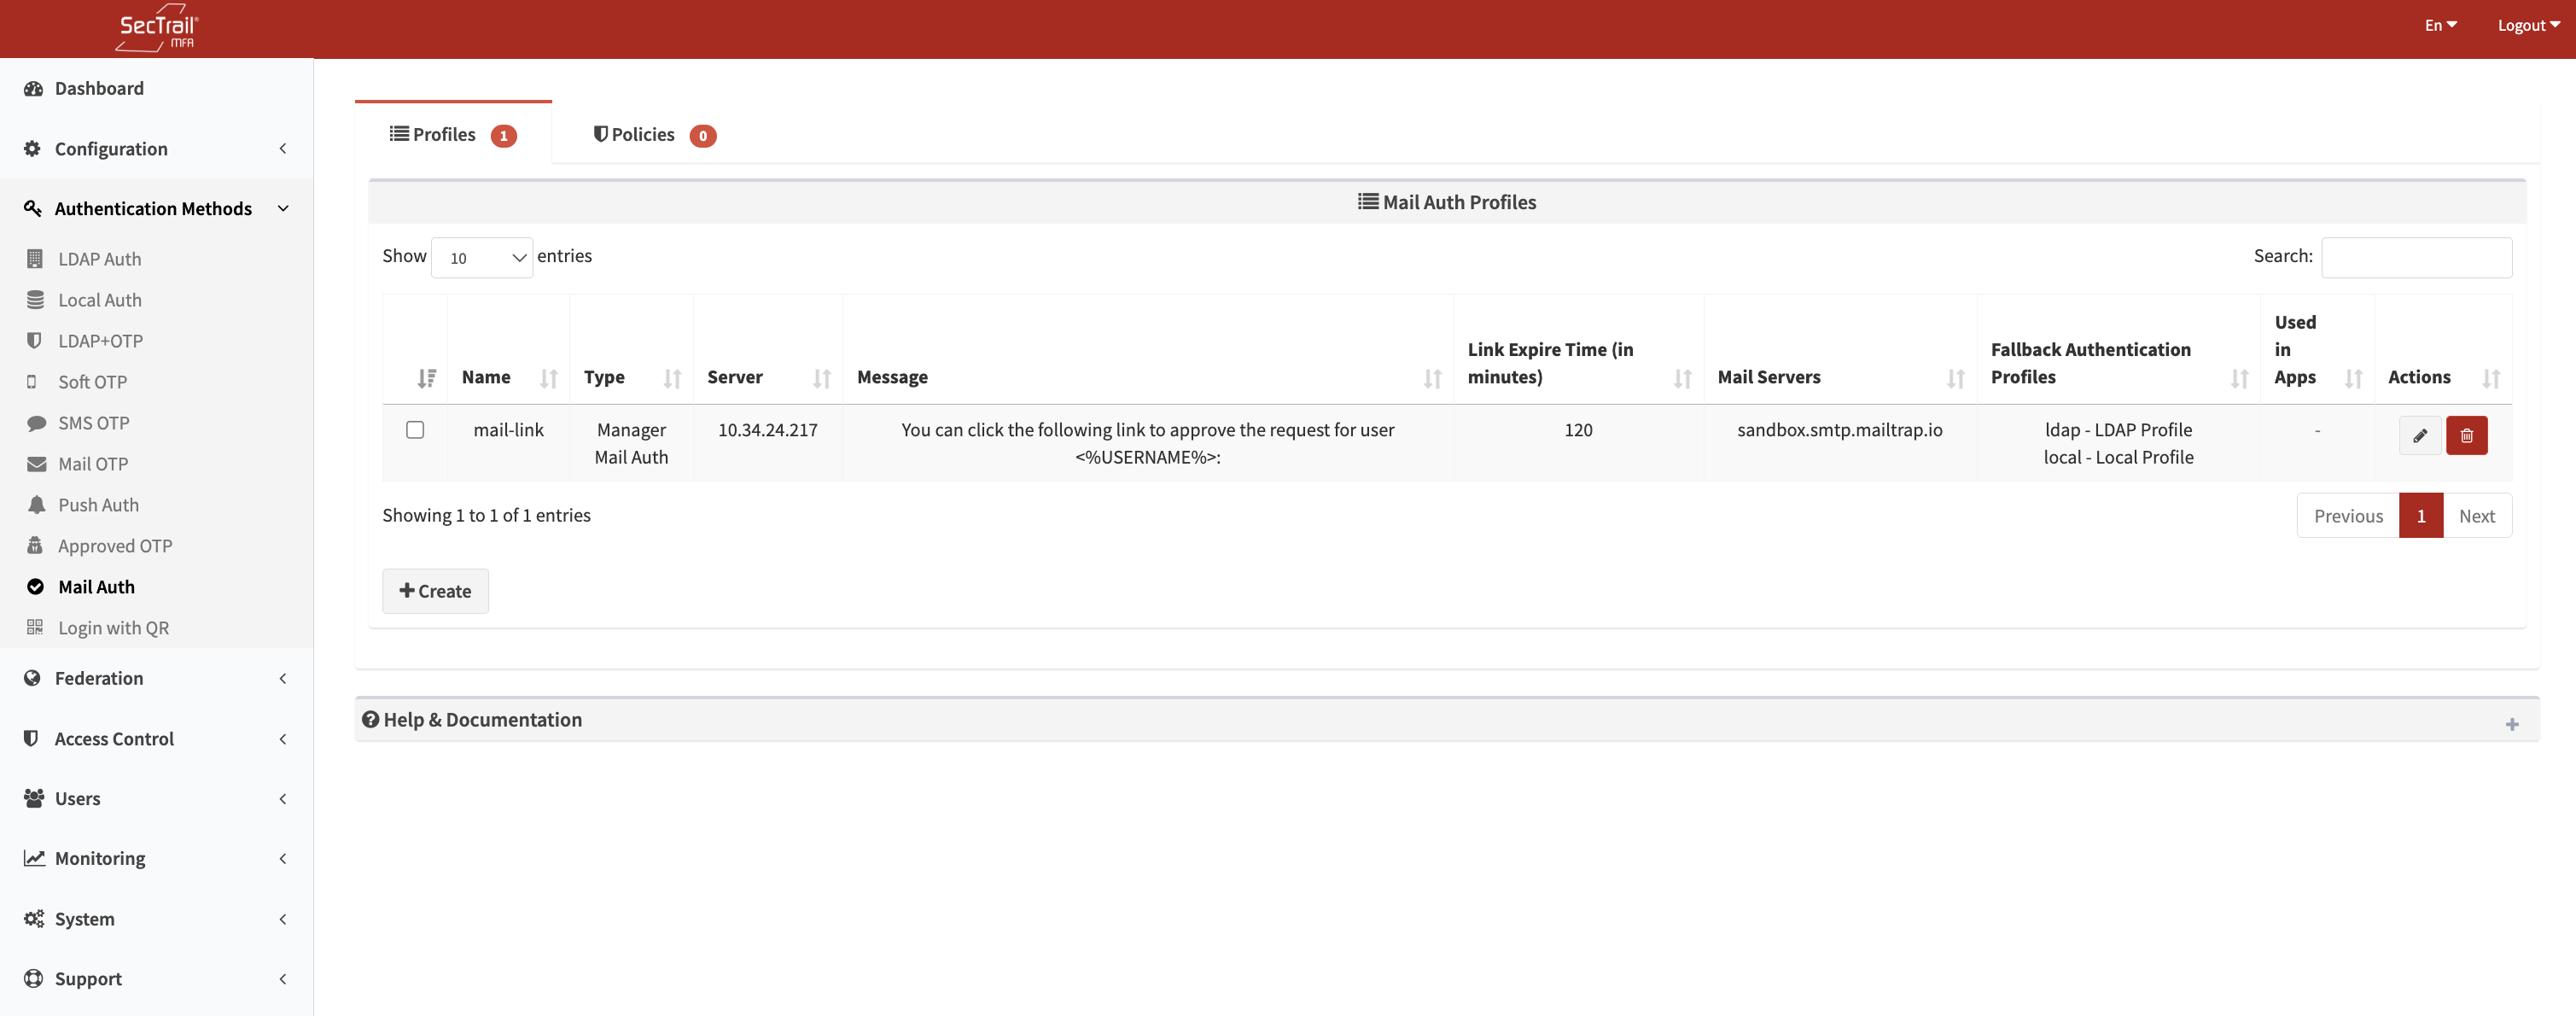
Task: Open the En language dropdown
Action: coord(2440,26)
